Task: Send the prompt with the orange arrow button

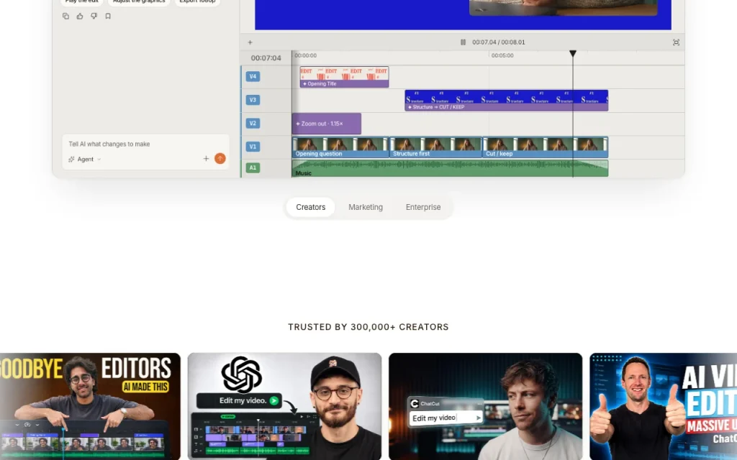Action: coord(220,159)
